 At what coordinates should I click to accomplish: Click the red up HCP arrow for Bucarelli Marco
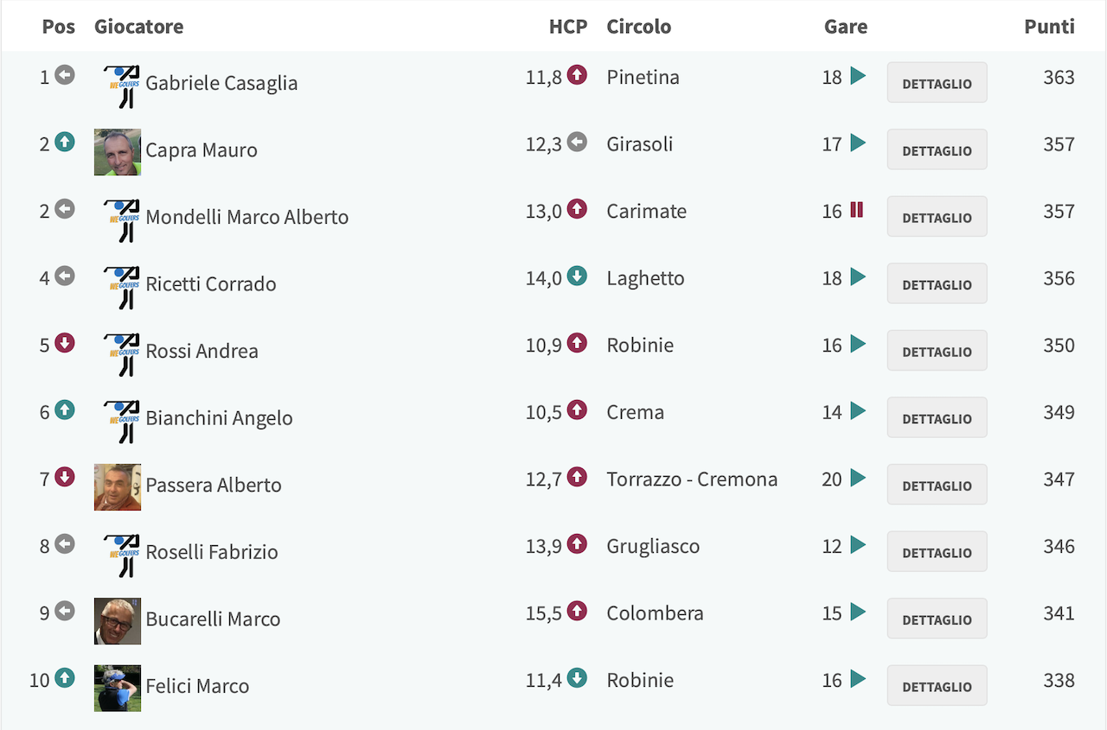pos(577,612)
